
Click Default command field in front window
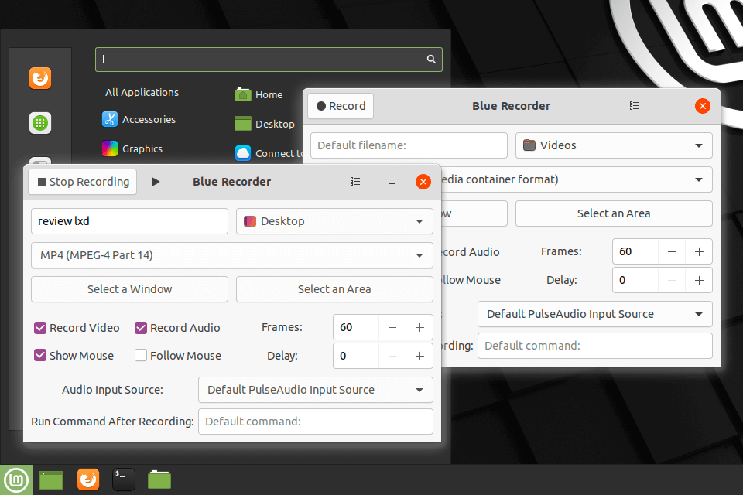[x=316, y=422]
